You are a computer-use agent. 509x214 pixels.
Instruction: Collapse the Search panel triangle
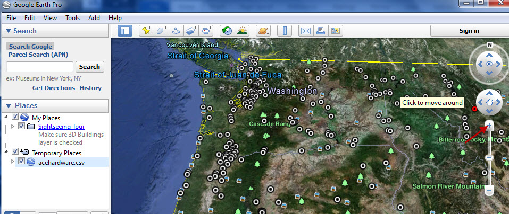tap(9, 31)
